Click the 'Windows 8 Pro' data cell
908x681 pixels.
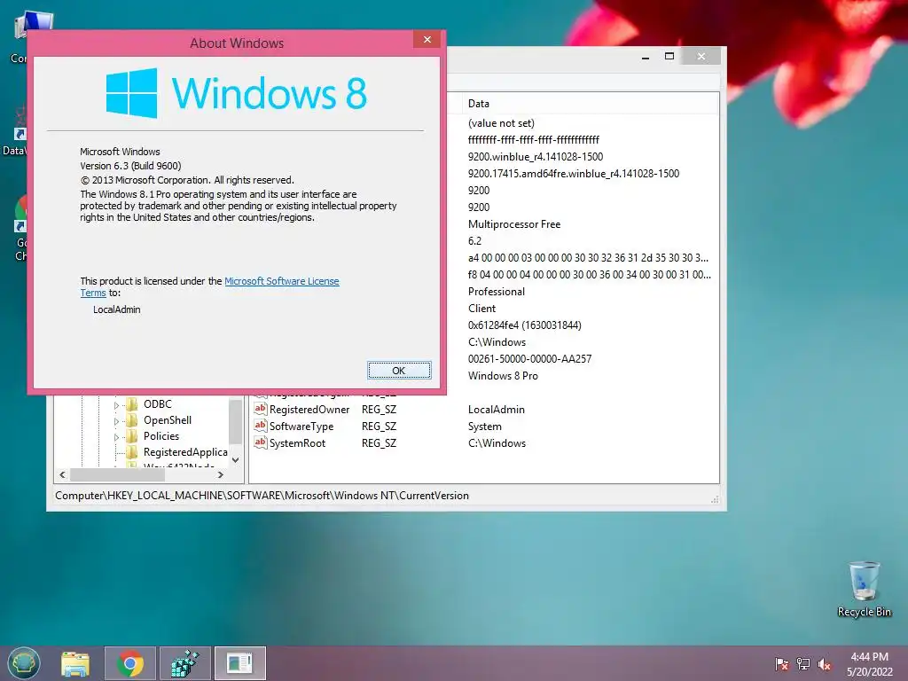(x=503, y=376)
